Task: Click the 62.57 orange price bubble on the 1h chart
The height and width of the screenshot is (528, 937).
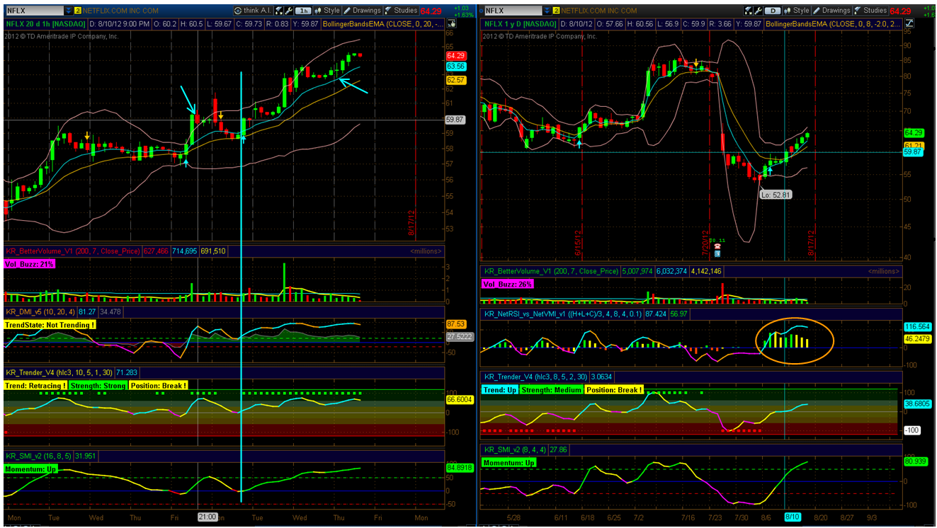Action: click(456, 80)
